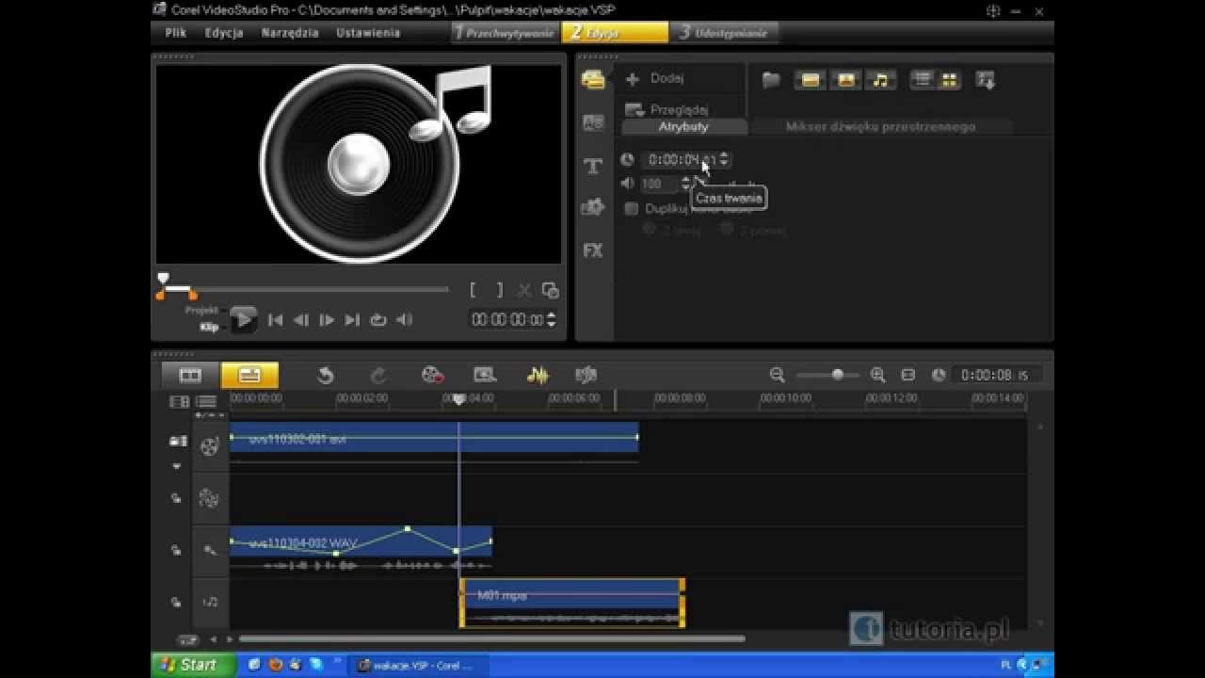Switch to storyboard view

coord(190,375)
